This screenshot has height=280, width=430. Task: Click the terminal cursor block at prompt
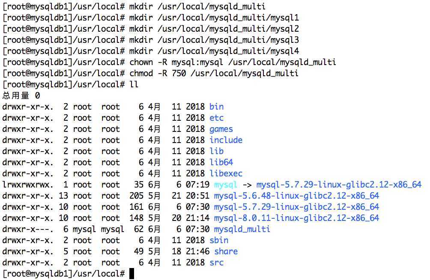(131, 274)
